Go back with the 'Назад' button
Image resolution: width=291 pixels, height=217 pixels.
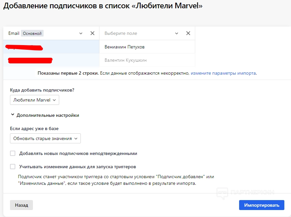(x=21, y=205)
